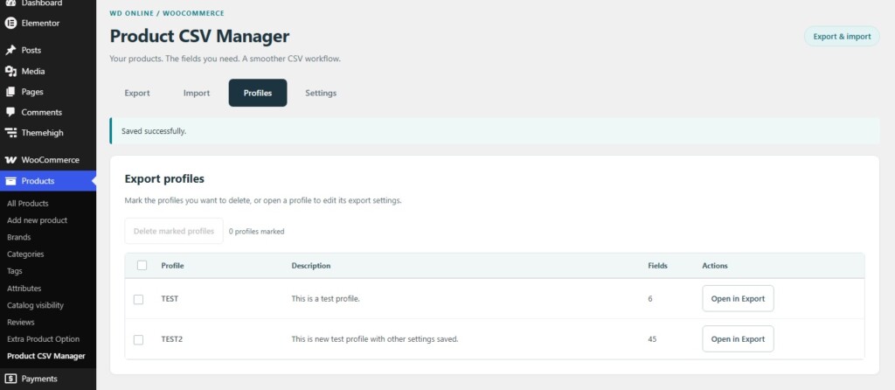The image size is (895, 390).
Task: Click the TEST2 profile name
Action: [x=172, y=339]
